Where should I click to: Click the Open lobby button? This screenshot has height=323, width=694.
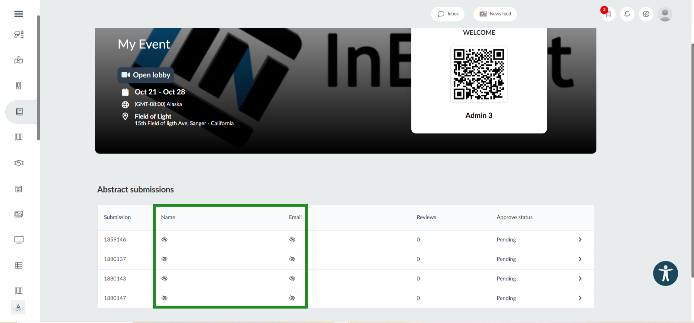coord(146,75)
